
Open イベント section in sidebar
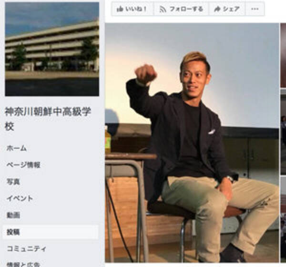[20, 198]
